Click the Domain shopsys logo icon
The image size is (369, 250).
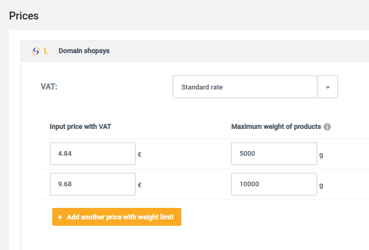[x=36, y=51]
